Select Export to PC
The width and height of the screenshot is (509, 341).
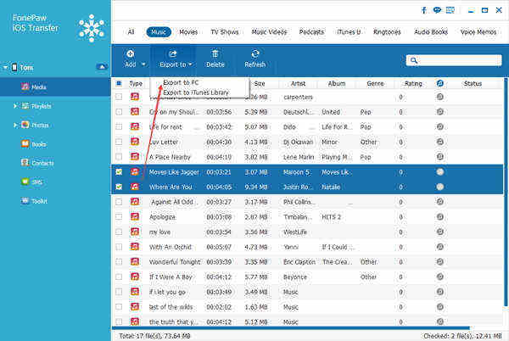point(181,82)
